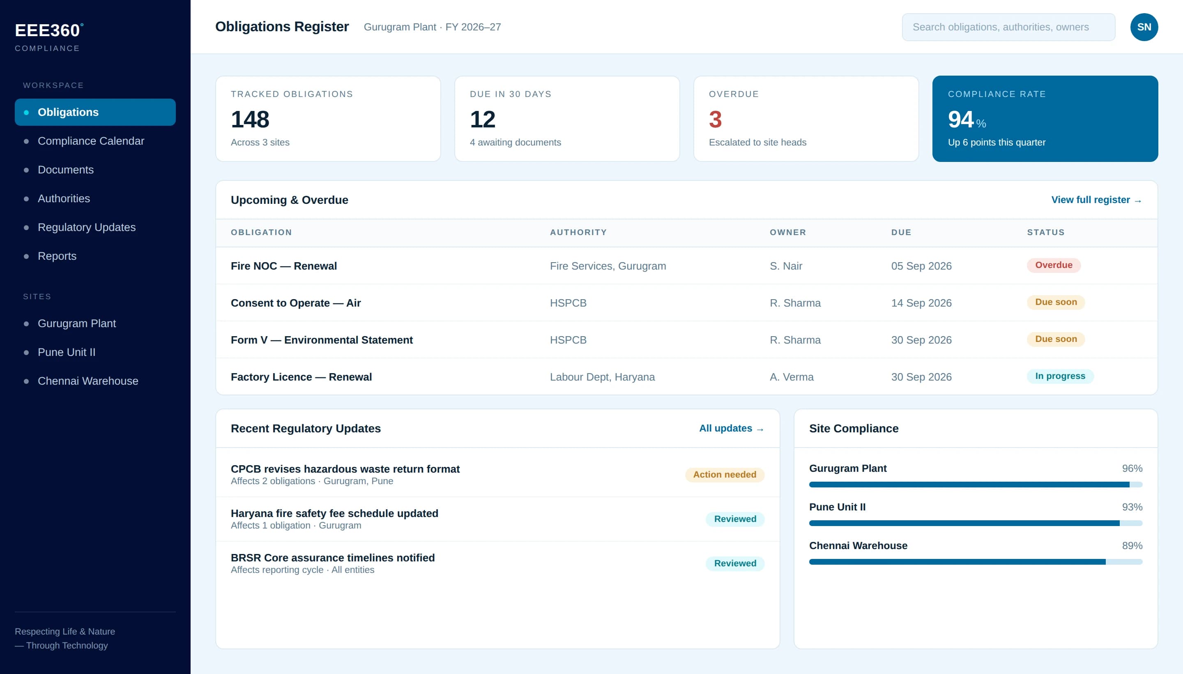
Task: Open the Due in 30 Days card
Action: [x=567, y=118]
